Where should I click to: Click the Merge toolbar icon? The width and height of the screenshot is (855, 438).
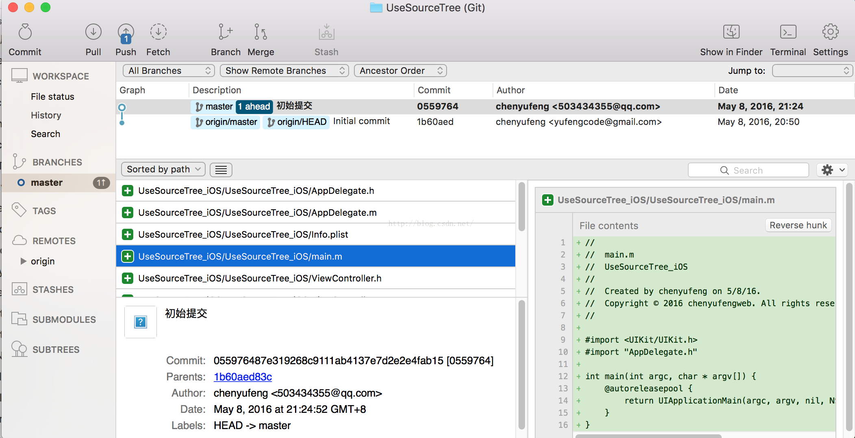260,32
